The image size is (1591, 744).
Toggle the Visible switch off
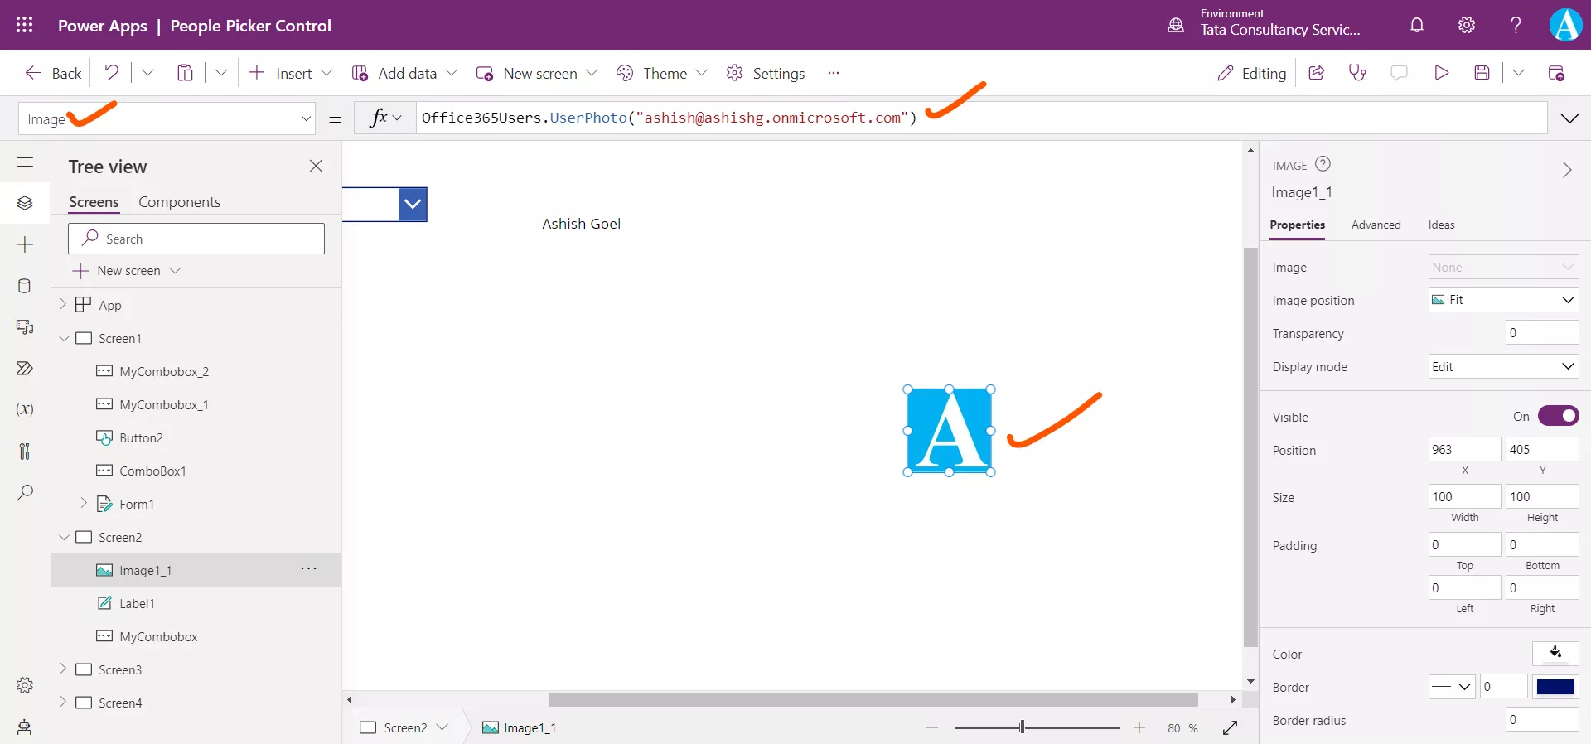tap(1559, 416)
